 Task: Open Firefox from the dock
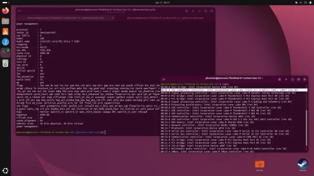click(5, 11)
